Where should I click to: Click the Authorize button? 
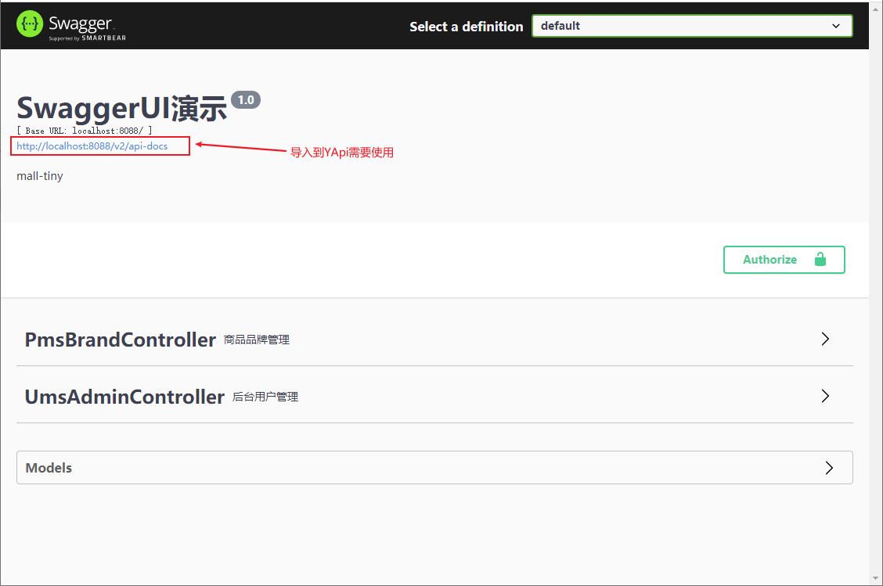coord(784,260)
